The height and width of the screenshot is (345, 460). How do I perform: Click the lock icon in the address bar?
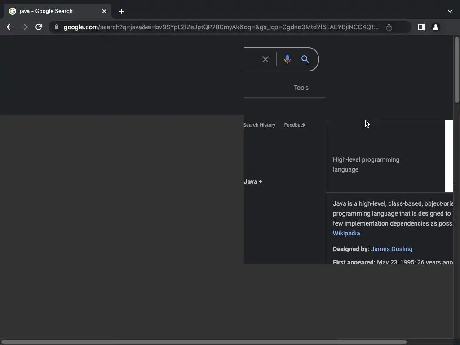coord(57,27)
